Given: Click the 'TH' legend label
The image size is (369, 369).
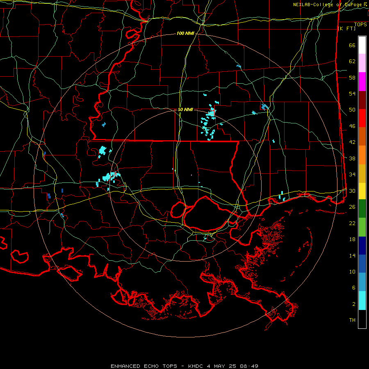Looking at the screenshot, I should point(352,320).
